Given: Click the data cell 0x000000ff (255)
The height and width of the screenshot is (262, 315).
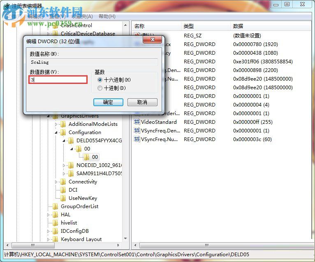Looking at the screenshot, I should click(x=253, y=122).
